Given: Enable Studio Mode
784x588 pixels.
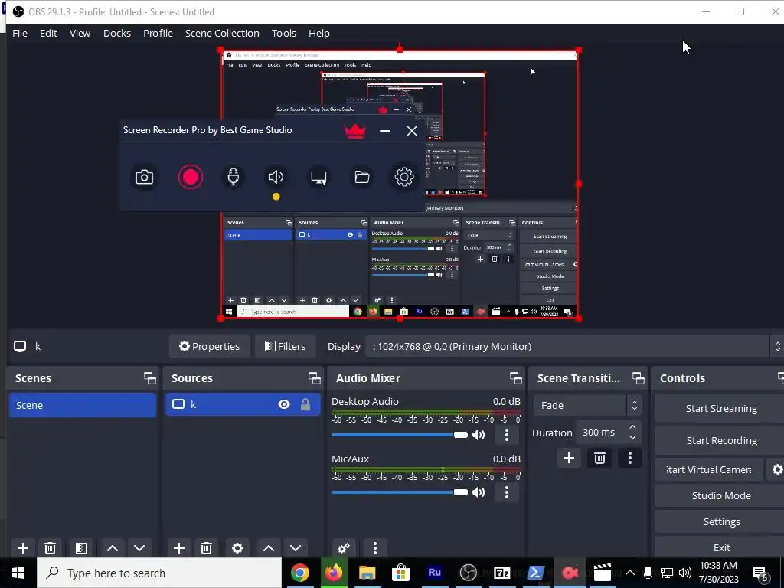Looking at the screenshot, I should click(x=721, y=495).
